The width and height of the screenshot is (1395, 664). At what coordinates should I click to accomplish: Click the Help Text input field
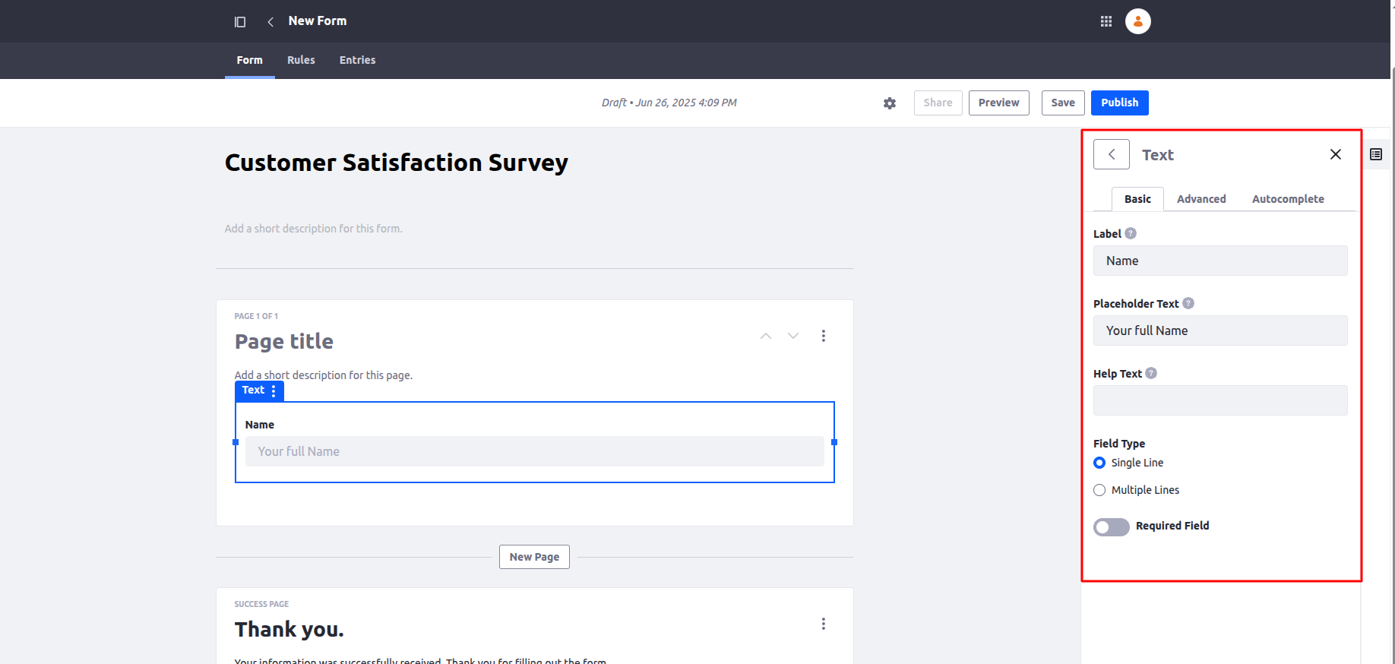(x=1219, y=400)
